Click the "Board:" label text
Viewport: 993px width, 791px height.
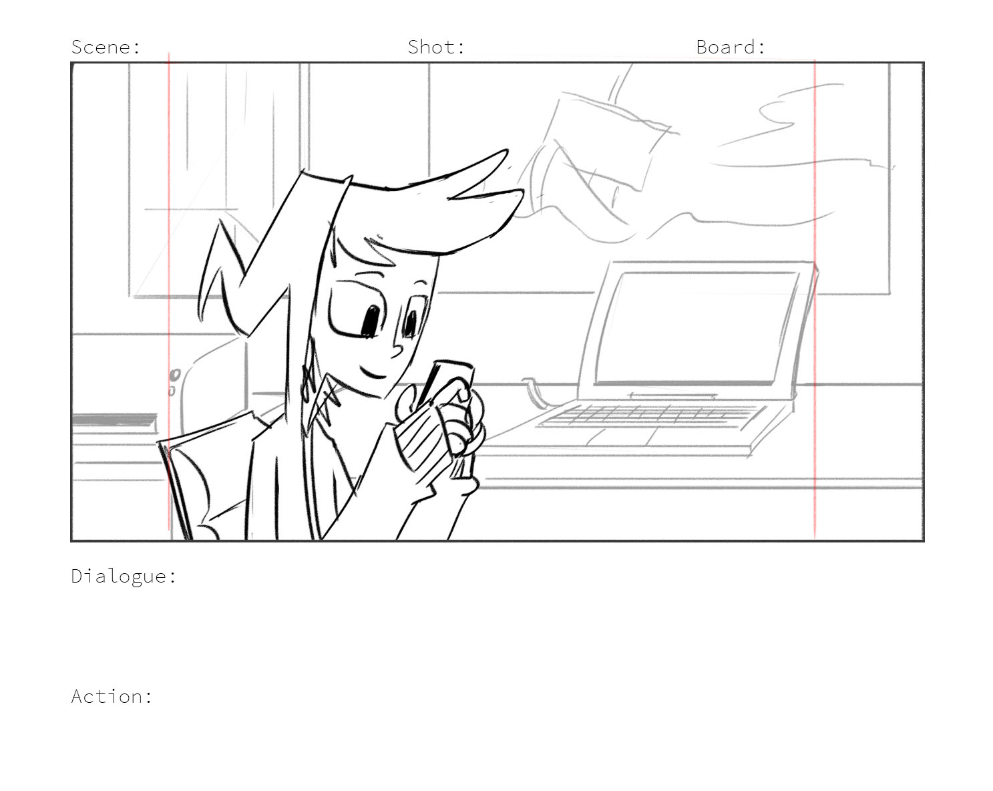click(x=731, y=47)
